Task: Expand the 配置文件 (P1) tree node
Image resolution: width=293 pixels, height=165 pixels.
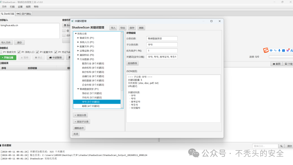Action: tap(78, 46)
